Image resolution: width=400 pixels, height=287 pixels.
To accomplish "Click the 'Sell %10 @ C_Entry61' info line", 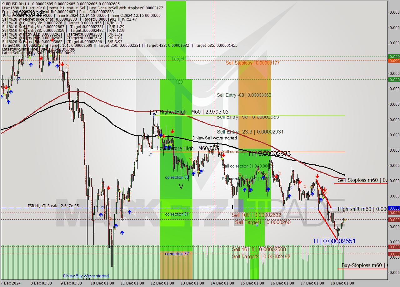I will tap(63, 27).
